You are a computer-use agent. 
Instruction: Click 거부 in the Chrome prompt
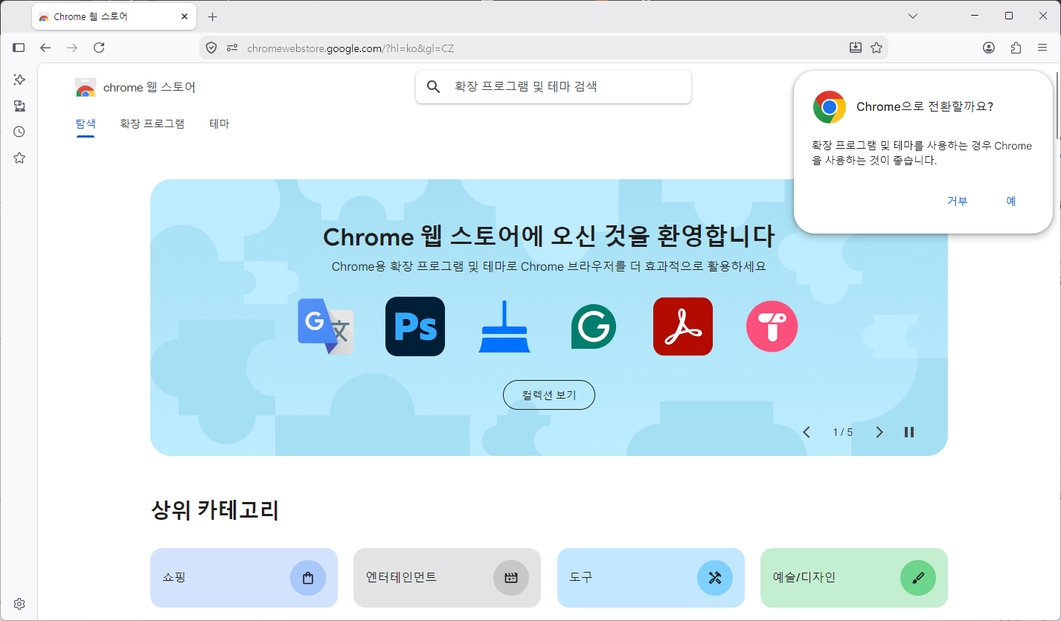[x=958, y=201]
